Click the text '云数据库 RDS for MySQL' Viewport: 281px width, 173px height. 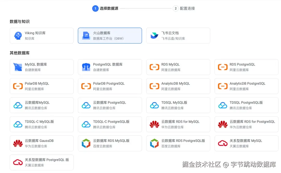(180, 122)
